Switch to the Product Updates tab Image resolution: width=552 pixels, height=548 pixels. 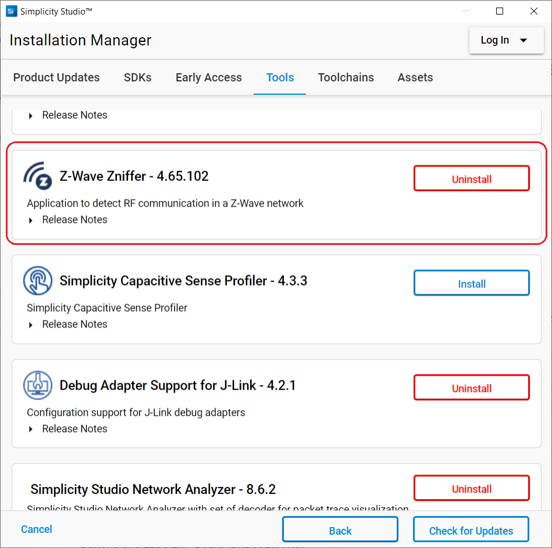pos(56,77)
